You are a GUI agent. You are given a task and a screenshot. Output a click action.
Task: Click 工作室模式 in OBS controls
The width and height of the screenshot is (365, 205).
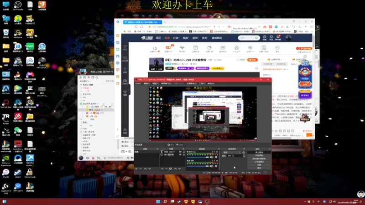[x=259, y=162]
